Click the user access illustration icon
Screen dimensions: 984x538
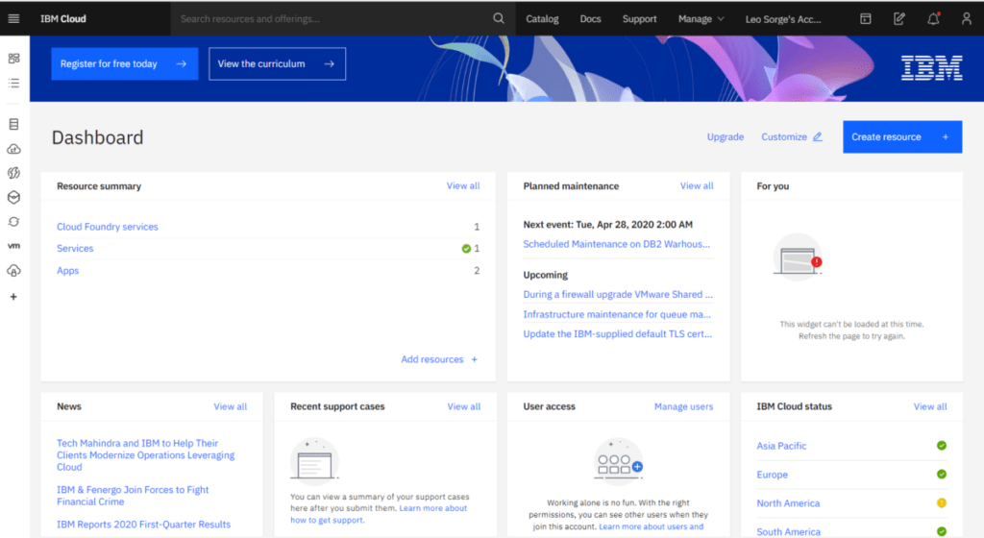618,461
